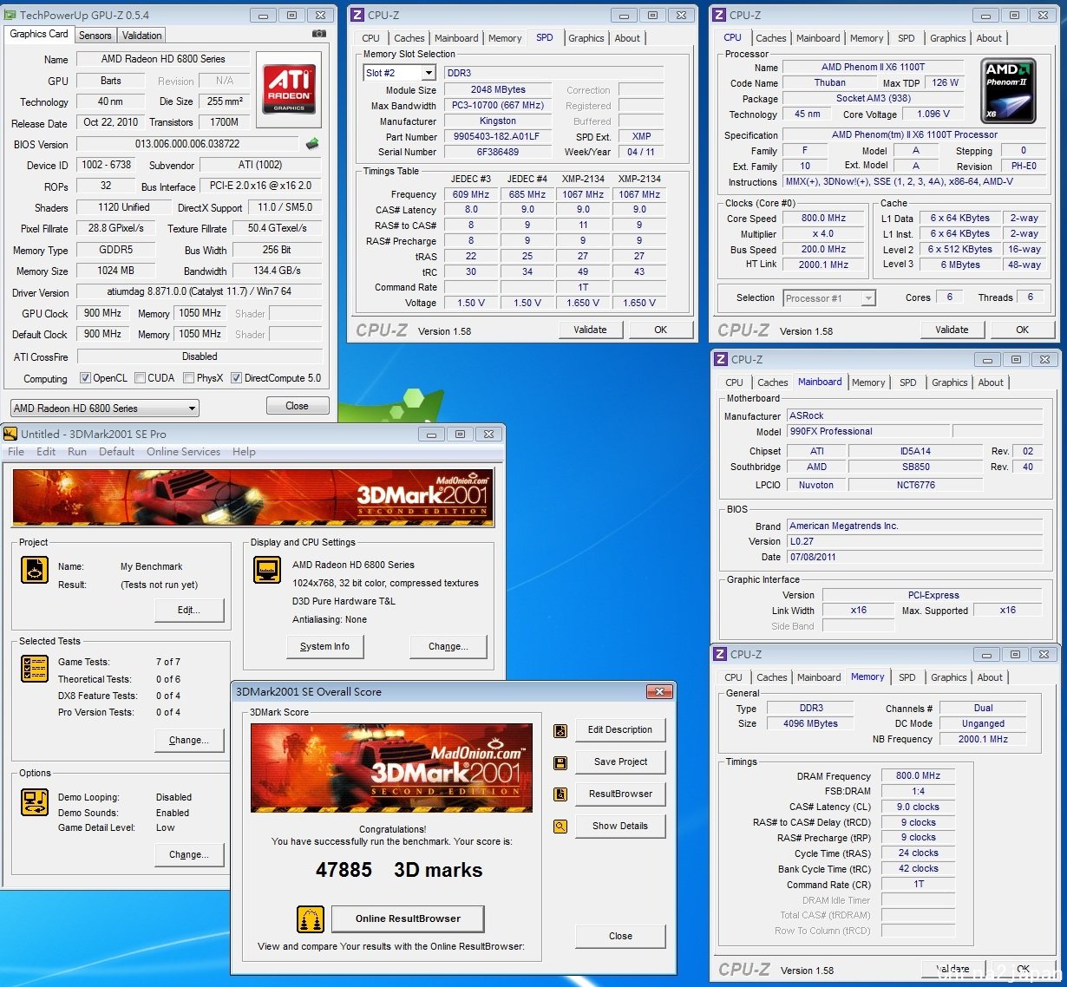Switch to the Sensors tab in GPU-Z

click(95, 36)
